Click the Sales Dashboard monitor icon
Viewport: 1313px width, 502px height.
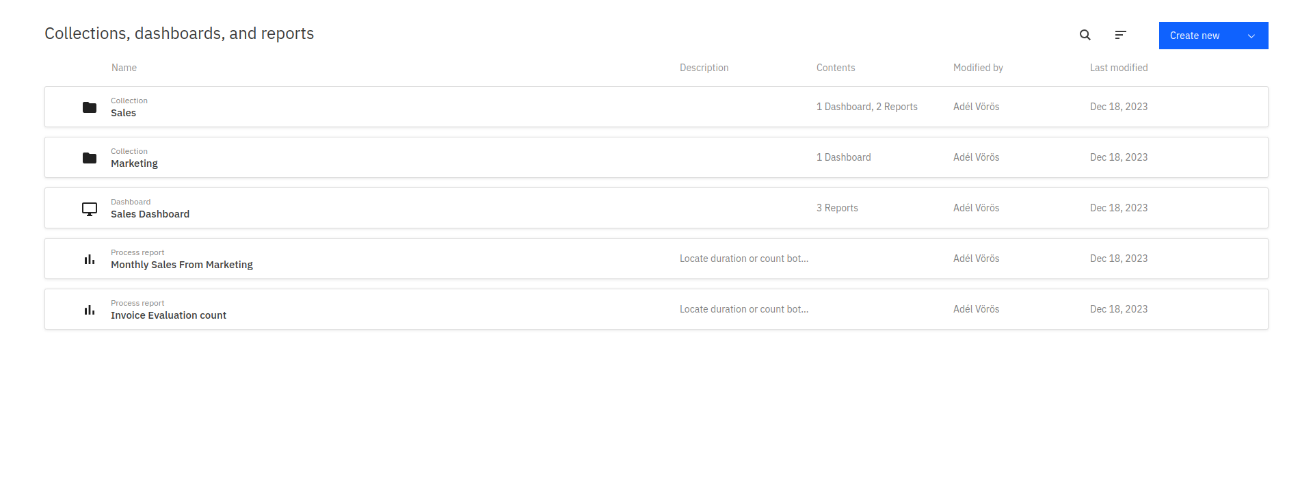(90, 209)
